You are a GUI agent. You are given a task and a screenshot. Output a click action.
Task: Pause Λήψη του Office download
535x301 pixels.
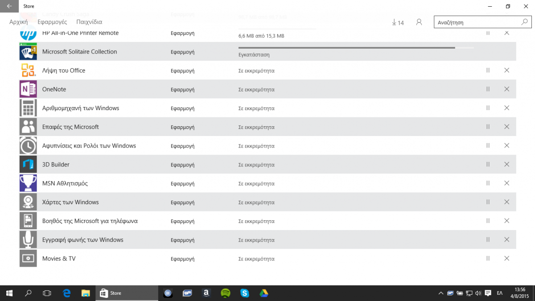pos(488,70)
